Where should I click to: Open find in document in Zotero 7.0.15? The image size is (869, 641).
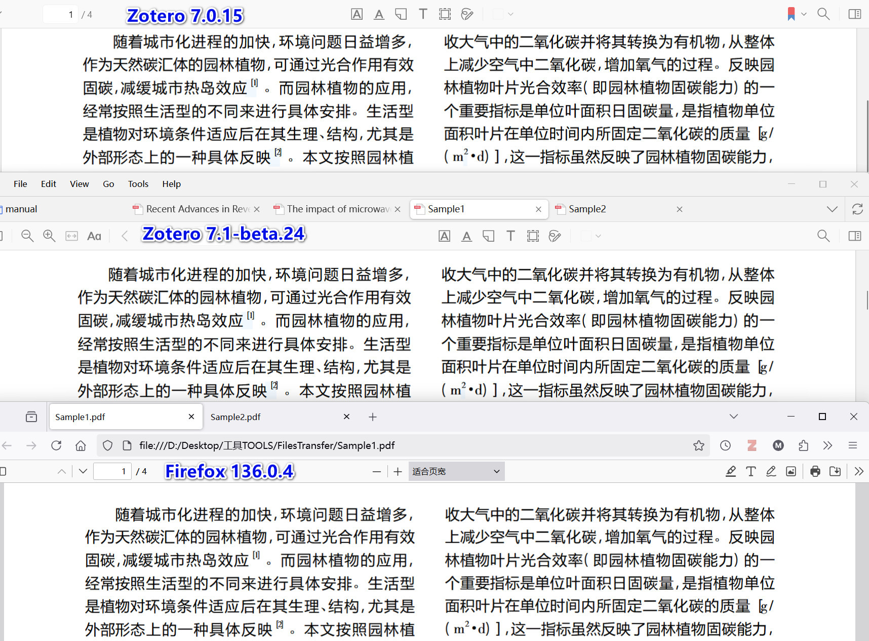pyautogui.click(x=823, y=14)
